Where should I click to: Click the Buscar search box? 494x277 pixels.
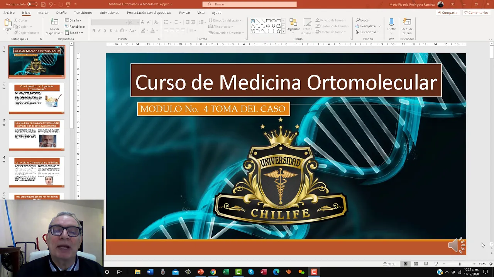pos(250,4)
